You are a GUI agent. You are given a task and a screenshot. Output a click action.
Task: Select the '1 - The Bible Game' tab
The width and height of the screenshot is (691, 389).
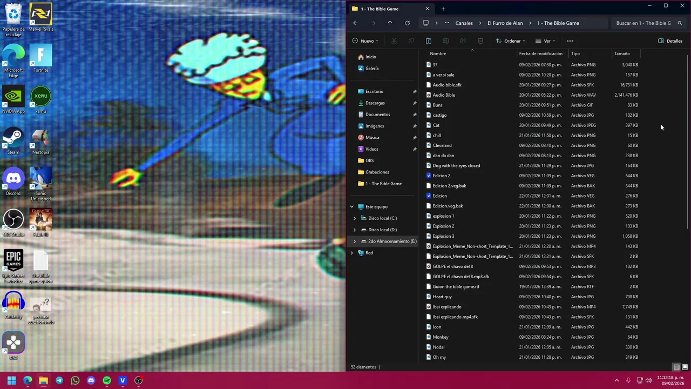pos(390,9)
